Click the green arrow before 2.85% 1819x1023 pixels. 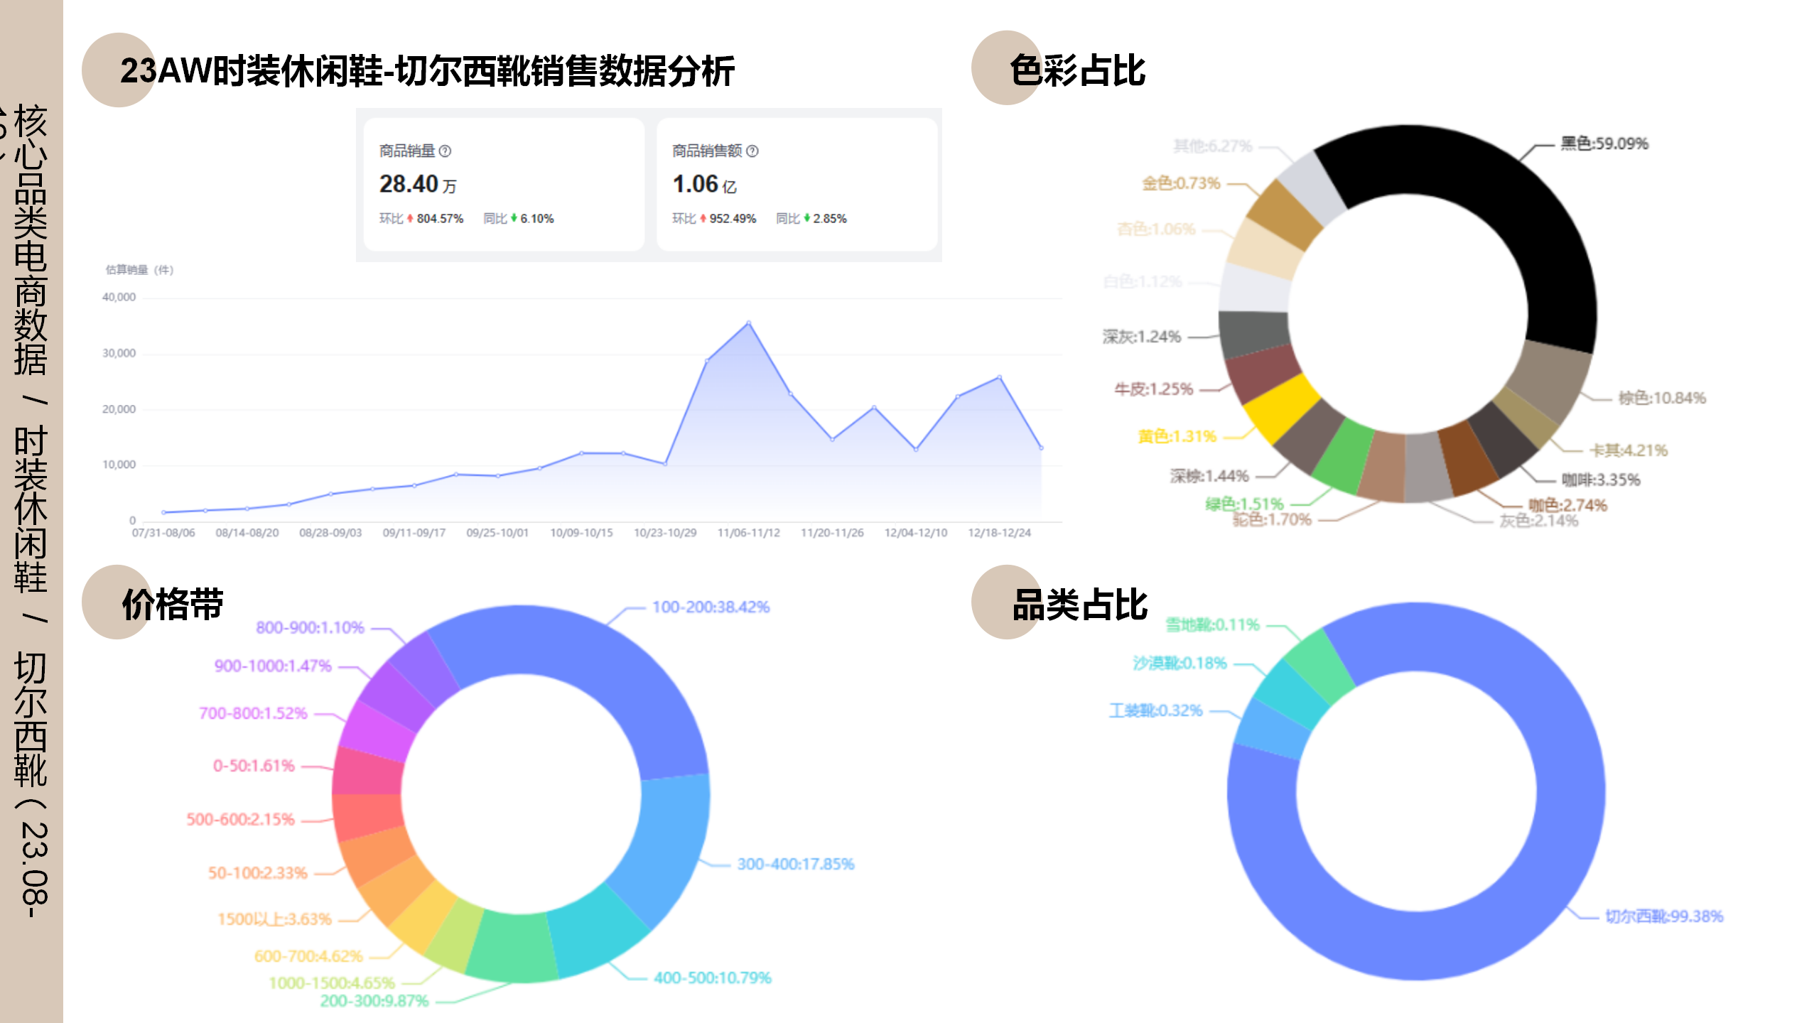click(806, 218)
